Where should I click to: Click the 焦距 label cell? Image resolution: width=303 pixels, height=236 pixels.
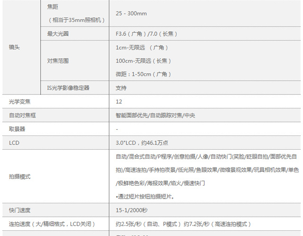[53, 8]
